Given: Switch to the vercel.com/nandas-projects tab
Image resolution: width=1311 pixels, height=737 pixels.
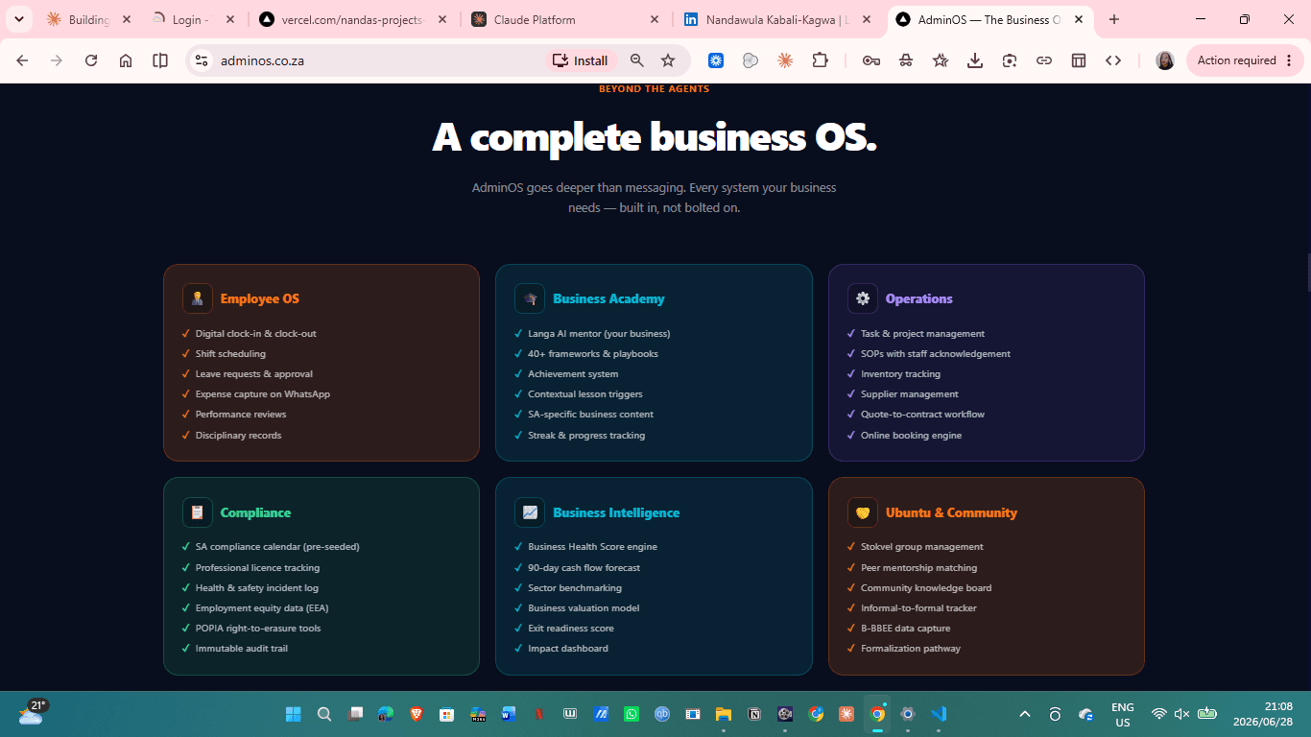Looking at the screenshot, I should coord(353,19).
